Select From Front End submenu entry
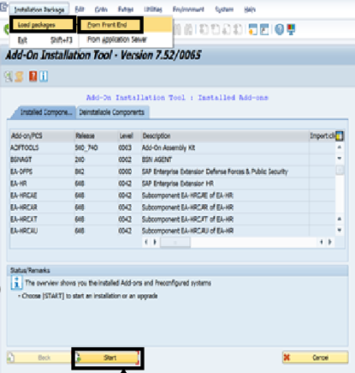This screenshot has width=355, height=373. coord(109,25)
